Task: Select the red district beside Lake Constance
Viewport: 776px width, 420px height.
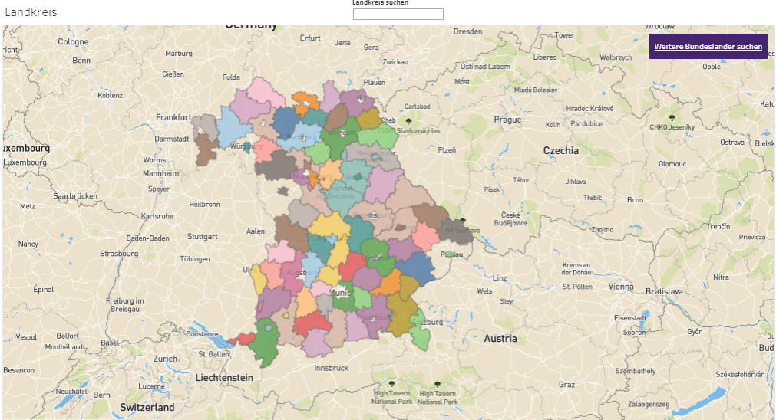Action: 244,339
